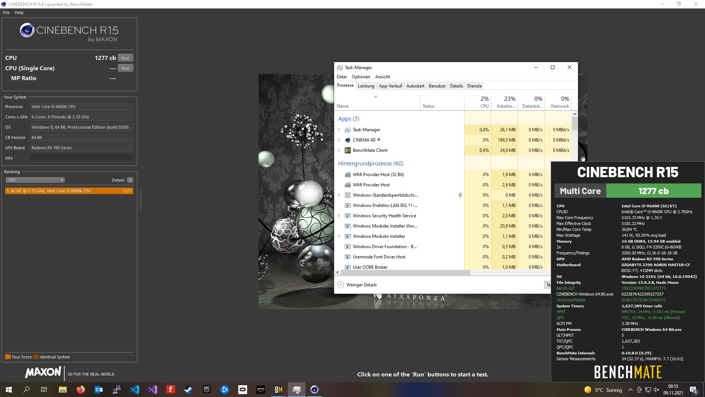Expand the BenchMate Client process row
The width and height of the screenshot is (705, 397).
click(x=339, y=150)
